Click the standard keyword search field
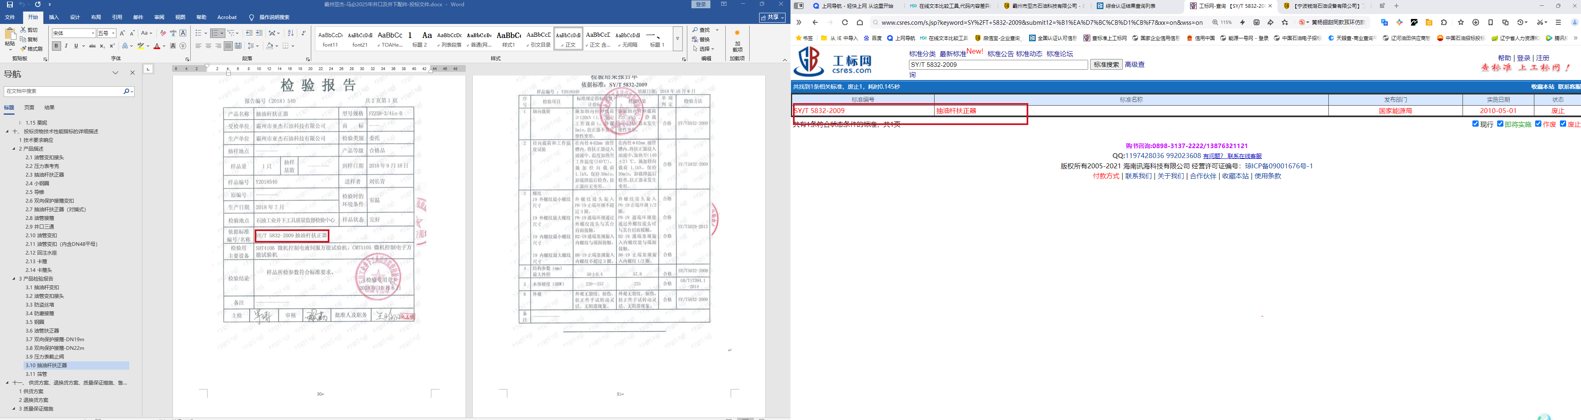Image resolution: width=1581 pixels, height=420 pixels. [998, 64]
